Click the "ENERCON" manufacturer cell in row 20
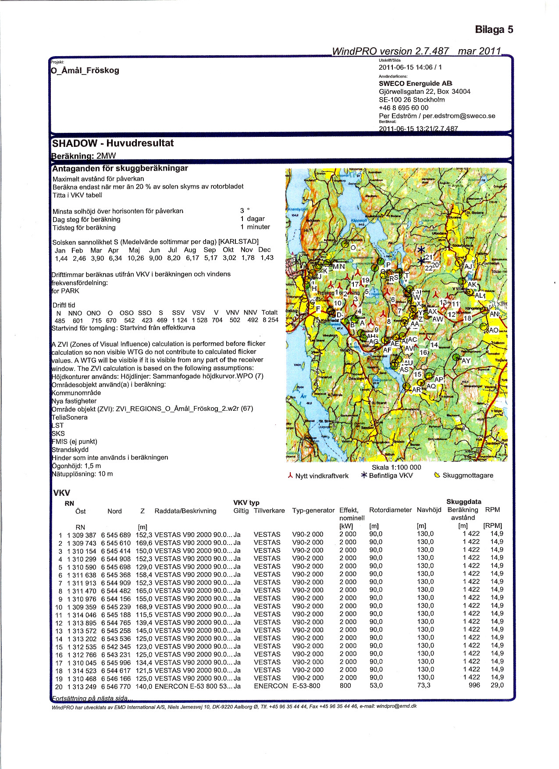 (x=271, y=686)
